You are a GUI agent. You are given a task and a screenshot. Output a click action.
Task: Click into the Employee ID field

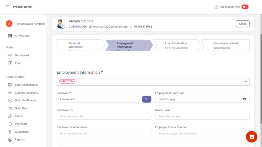[x=104, y=116]
